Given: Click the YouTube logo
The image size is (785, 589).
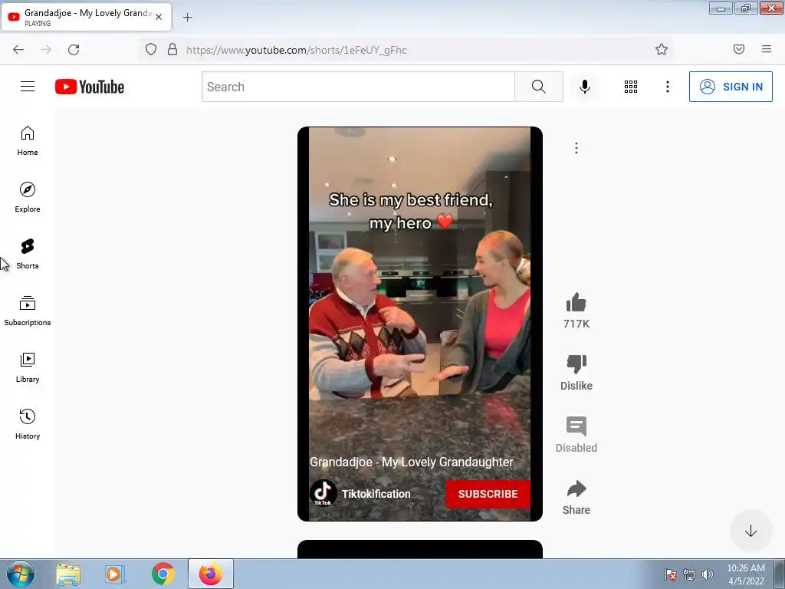Looking at the screenshot, I should coord(90,87).
